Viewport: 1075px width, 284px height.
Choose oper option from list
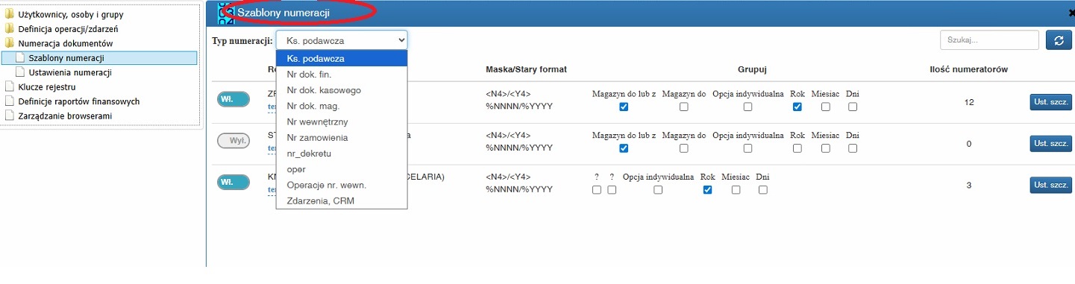coord(342,169)
